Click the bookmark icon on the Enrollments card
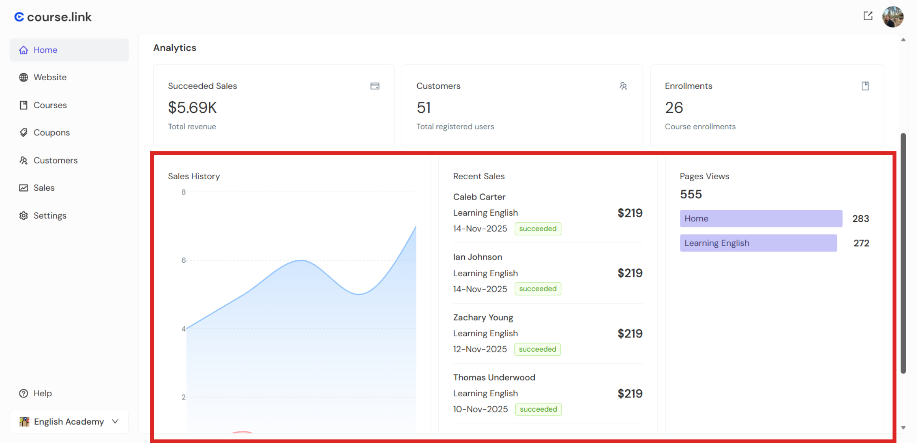The width and height of the screenshot is (918, 443). click(x=865, y=86)
